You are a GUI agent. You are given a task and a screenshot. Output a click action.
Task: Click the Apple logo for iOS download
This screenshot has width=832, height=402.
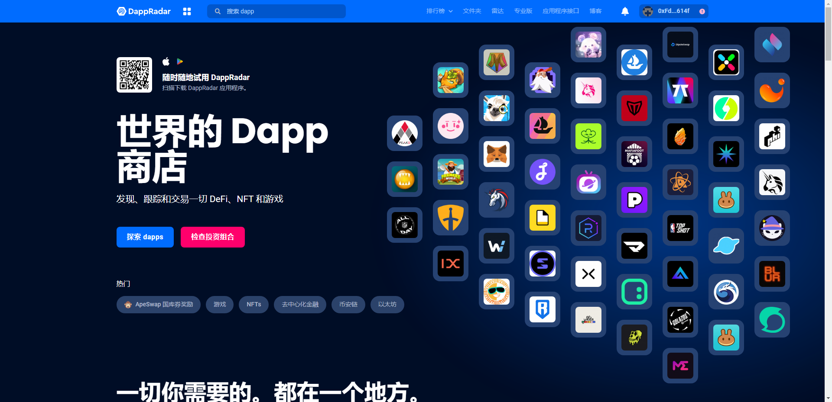[166, 61]
